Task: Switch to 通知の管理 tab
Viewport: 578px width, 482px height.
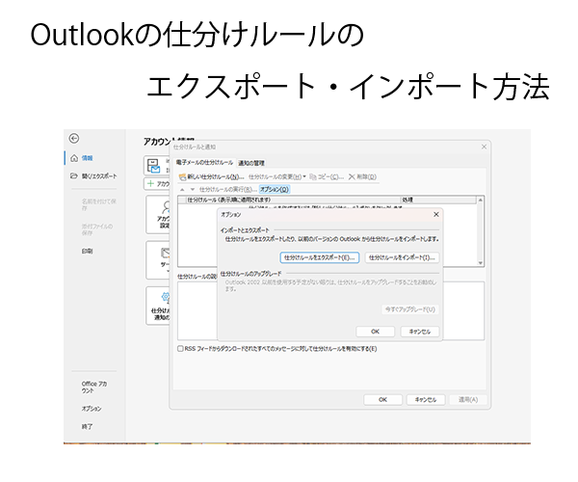Action: click(250, 163)
